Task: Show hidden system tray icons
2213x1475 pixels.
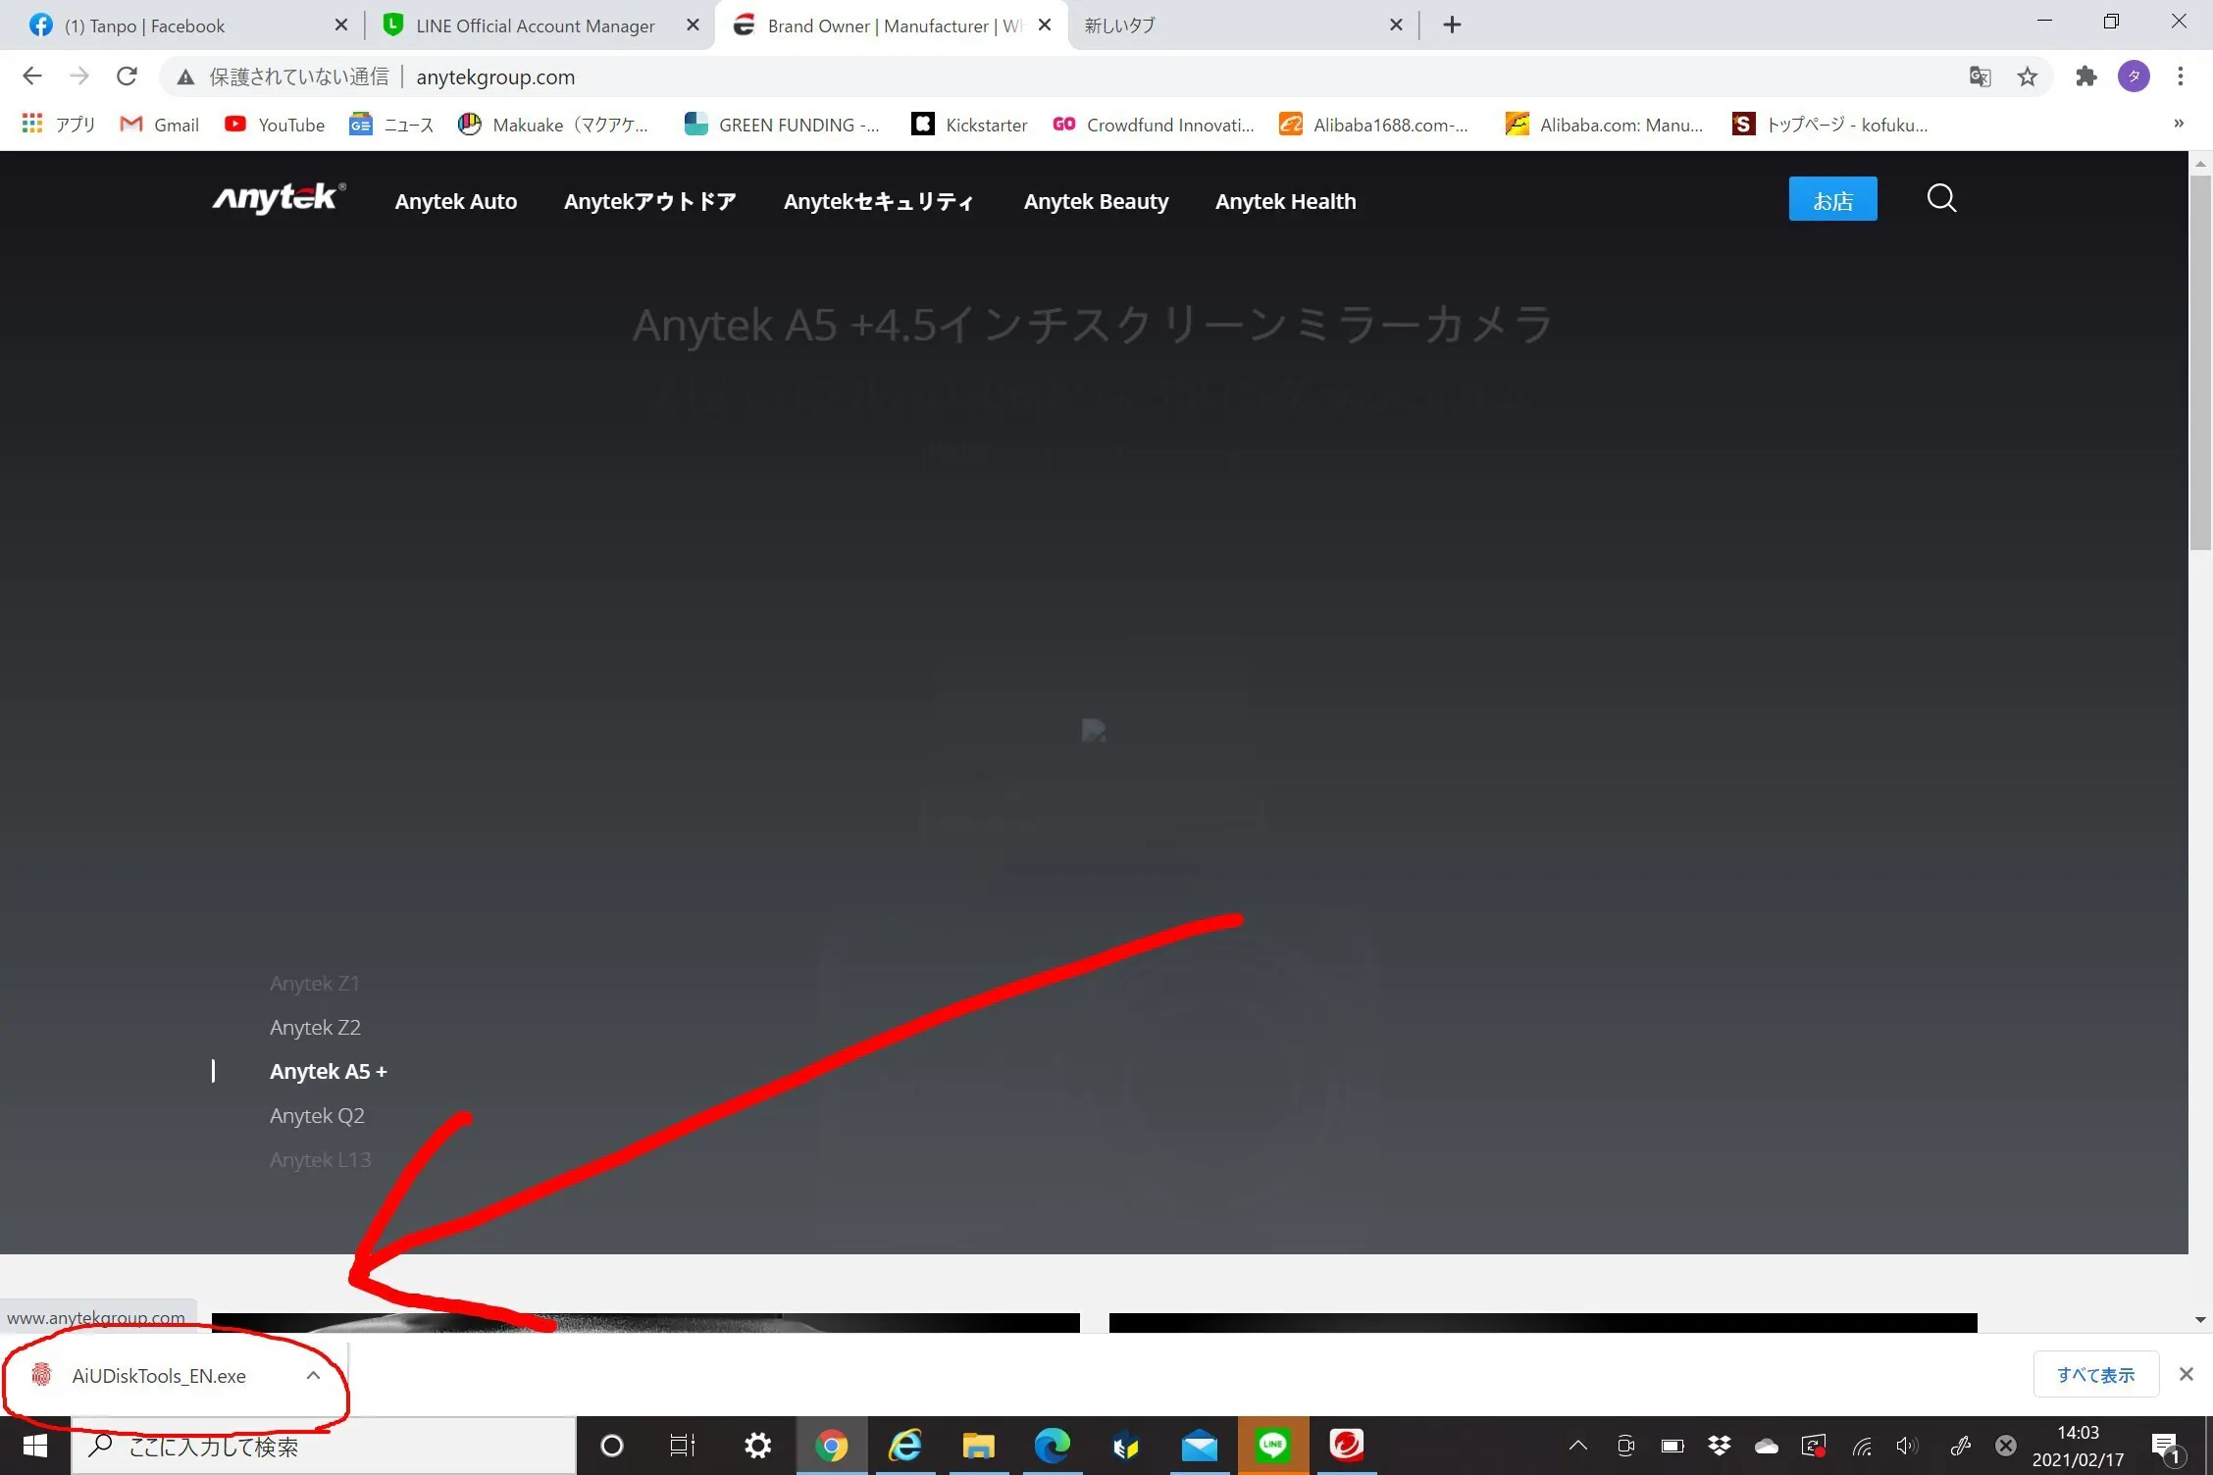Action: click(x=1577, y=1445)
